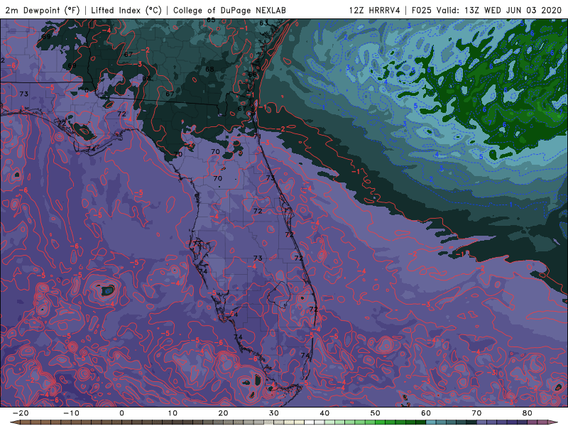Click the '65' dewpoint value on the map
The height and width of the screenshot is (426, 568).
tap(211, 20)
